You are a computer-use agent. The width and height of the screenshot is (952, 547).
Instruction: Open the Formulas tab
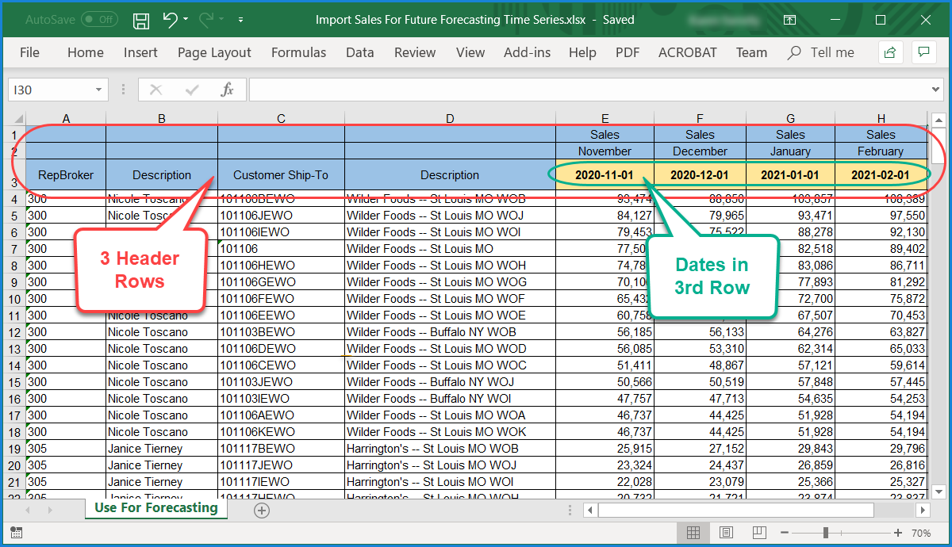(x=298, y=52)
